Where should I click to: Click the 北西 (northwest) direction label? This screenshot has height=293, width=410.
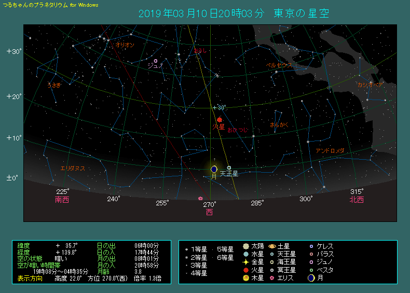357,200
